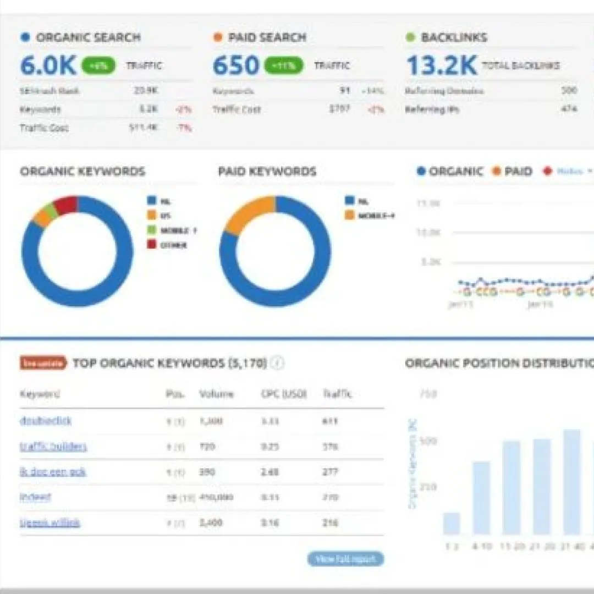
Task: Click the 4-10 bar in position distribution chart
Action: click(x=481, y=498)
